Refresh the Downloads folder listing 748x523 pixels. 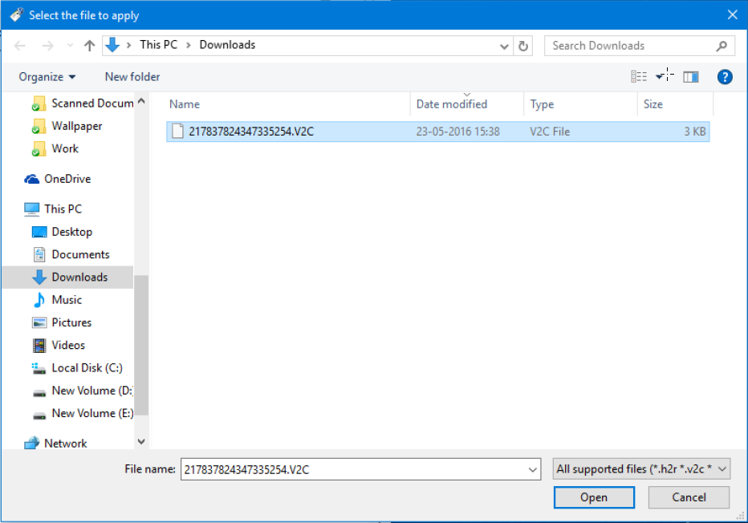pyautogui.click(x=524, y=46)
